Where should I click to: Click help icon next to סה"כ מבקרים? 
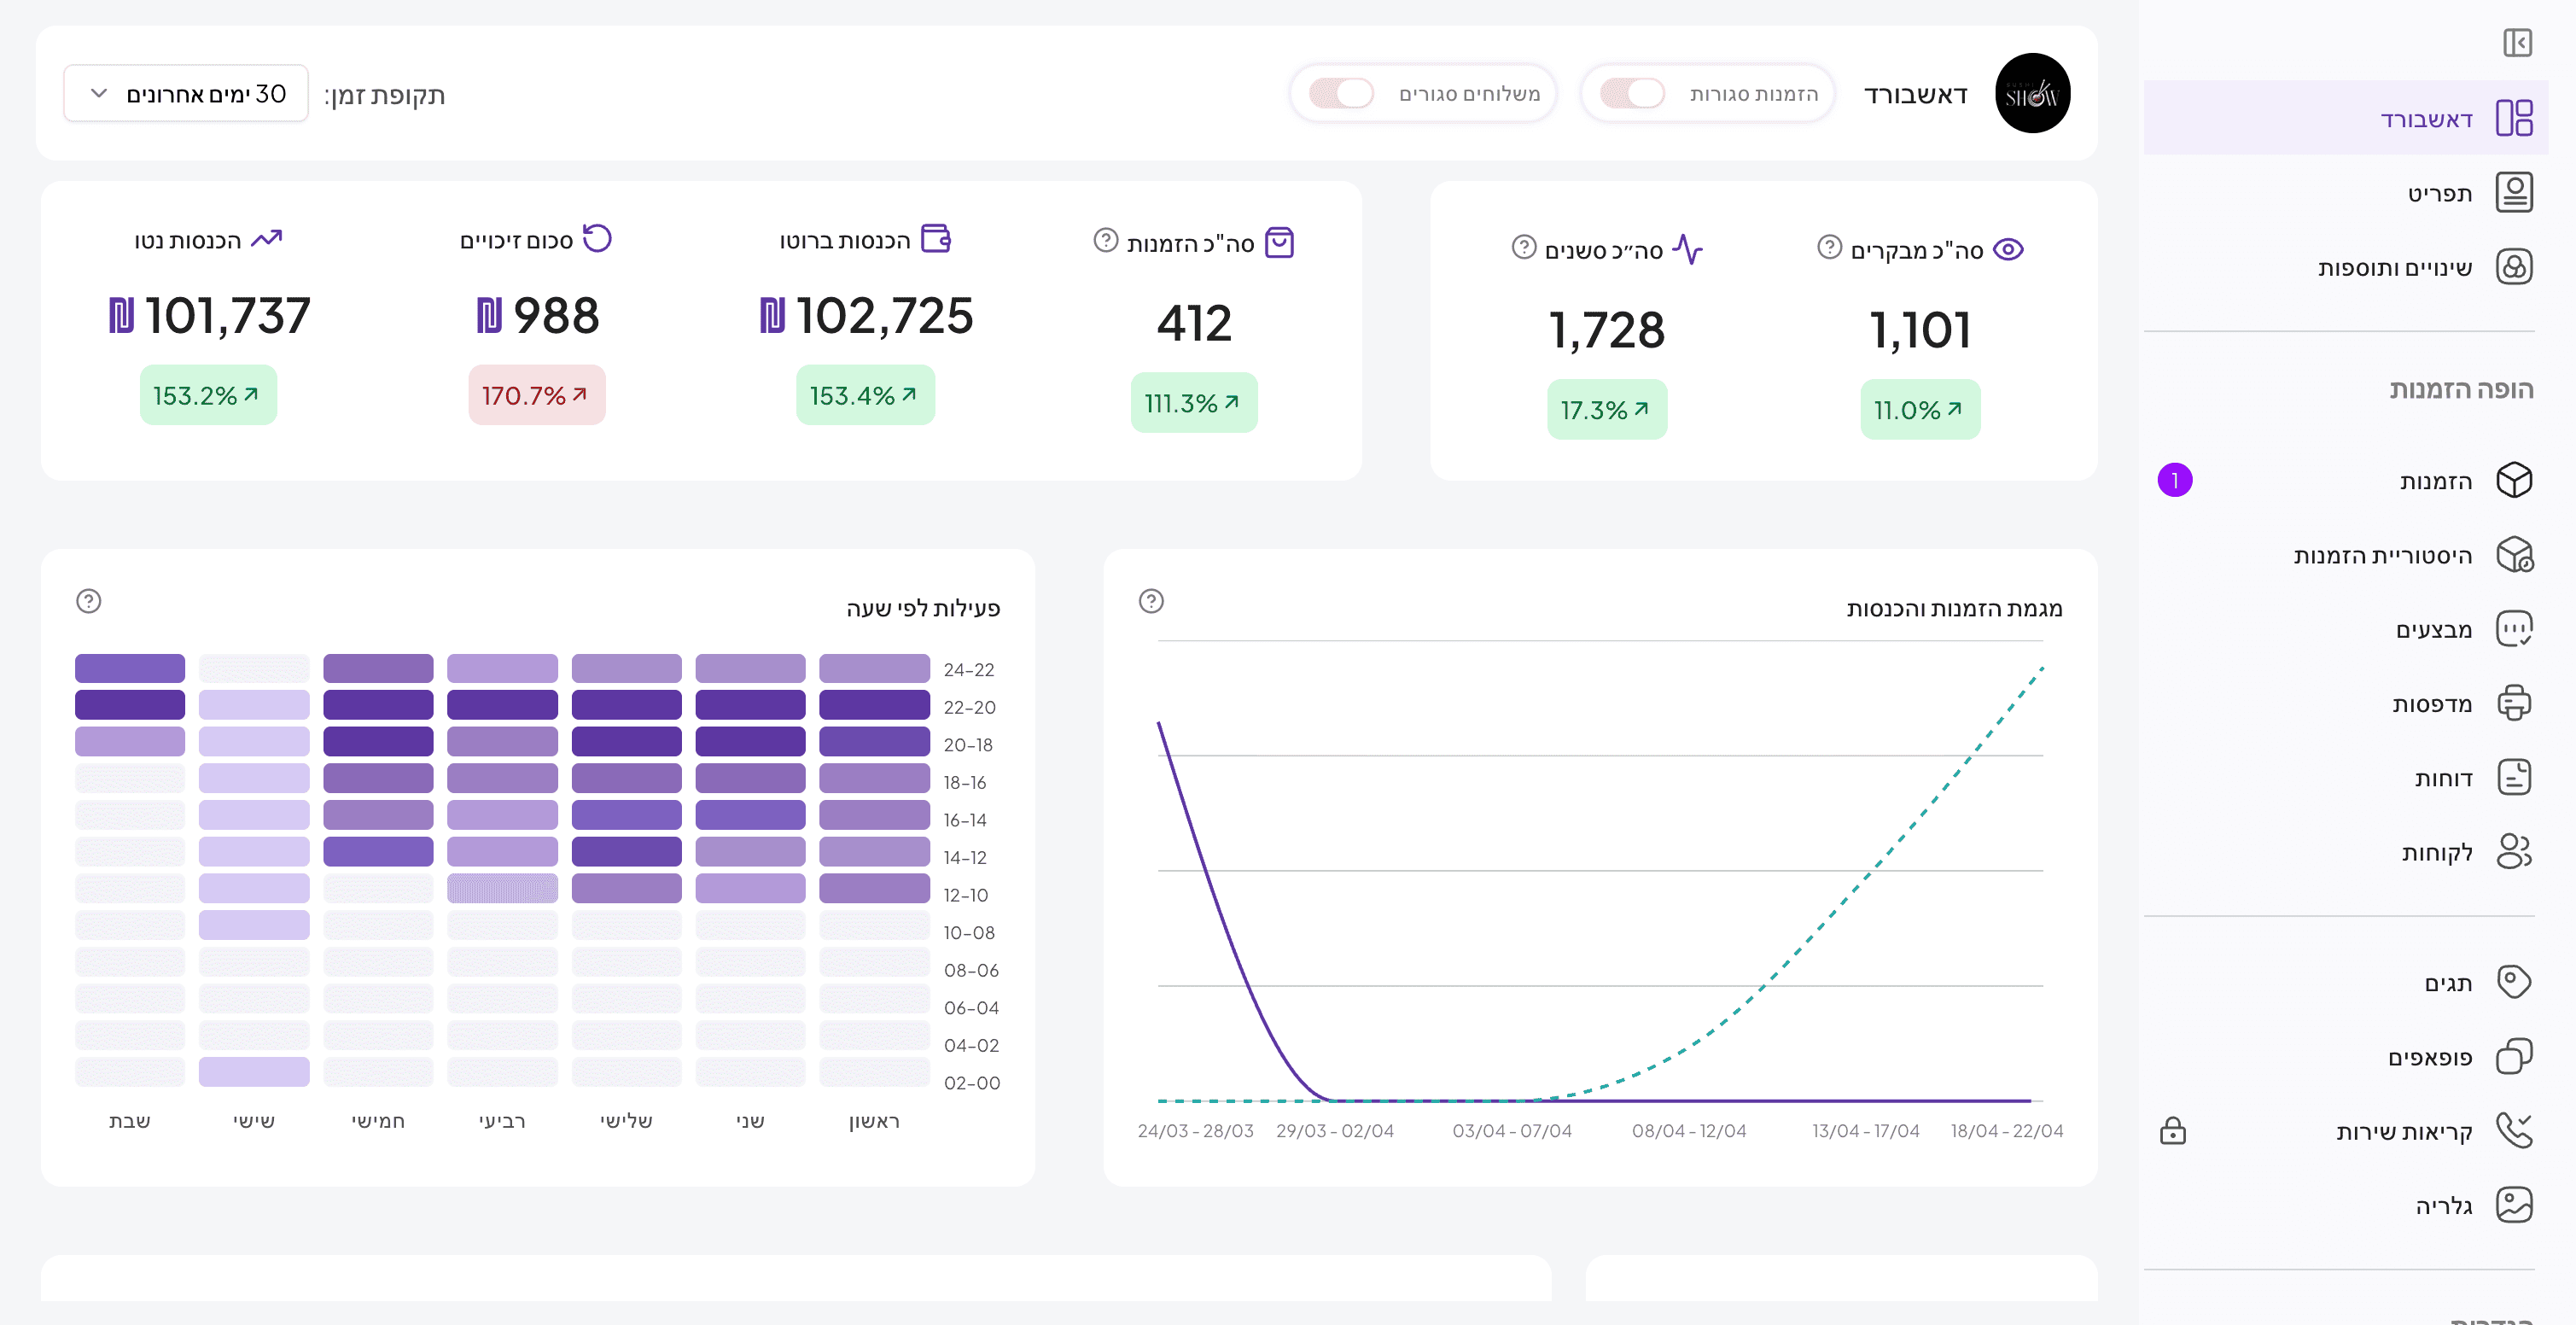click(1829, 247)
